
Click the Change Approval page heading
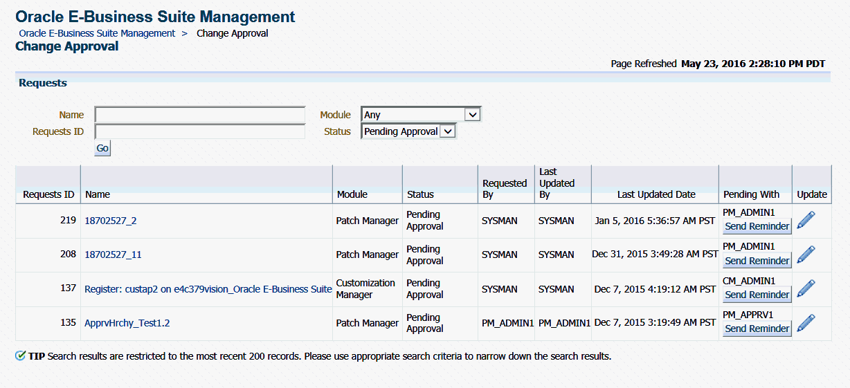coord(66,46)
